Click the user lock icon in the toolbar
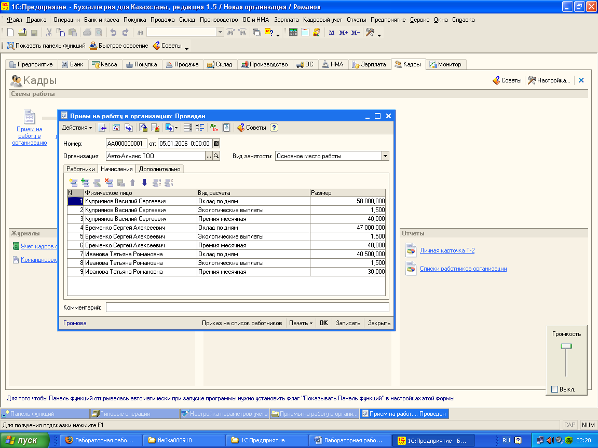The image size is (598, 448). click(x=317, y=33)
